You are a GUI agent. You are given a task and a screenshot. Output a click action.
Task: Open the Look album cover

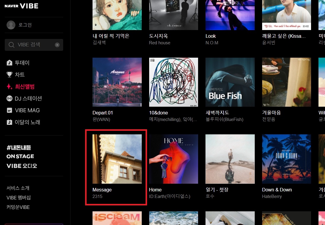[230, 15]
